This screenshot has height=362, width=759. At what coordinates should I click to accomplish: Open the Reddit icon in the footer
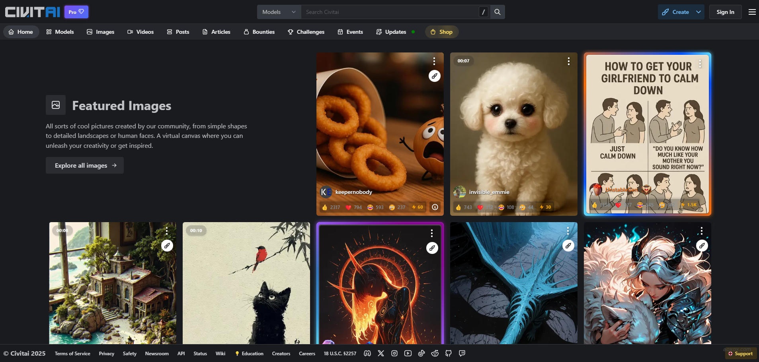pyautogui.click(x=435, y=353)
